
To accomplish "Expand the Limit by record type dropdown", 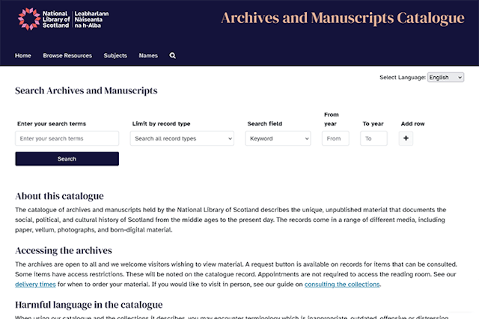I will 182,138.
